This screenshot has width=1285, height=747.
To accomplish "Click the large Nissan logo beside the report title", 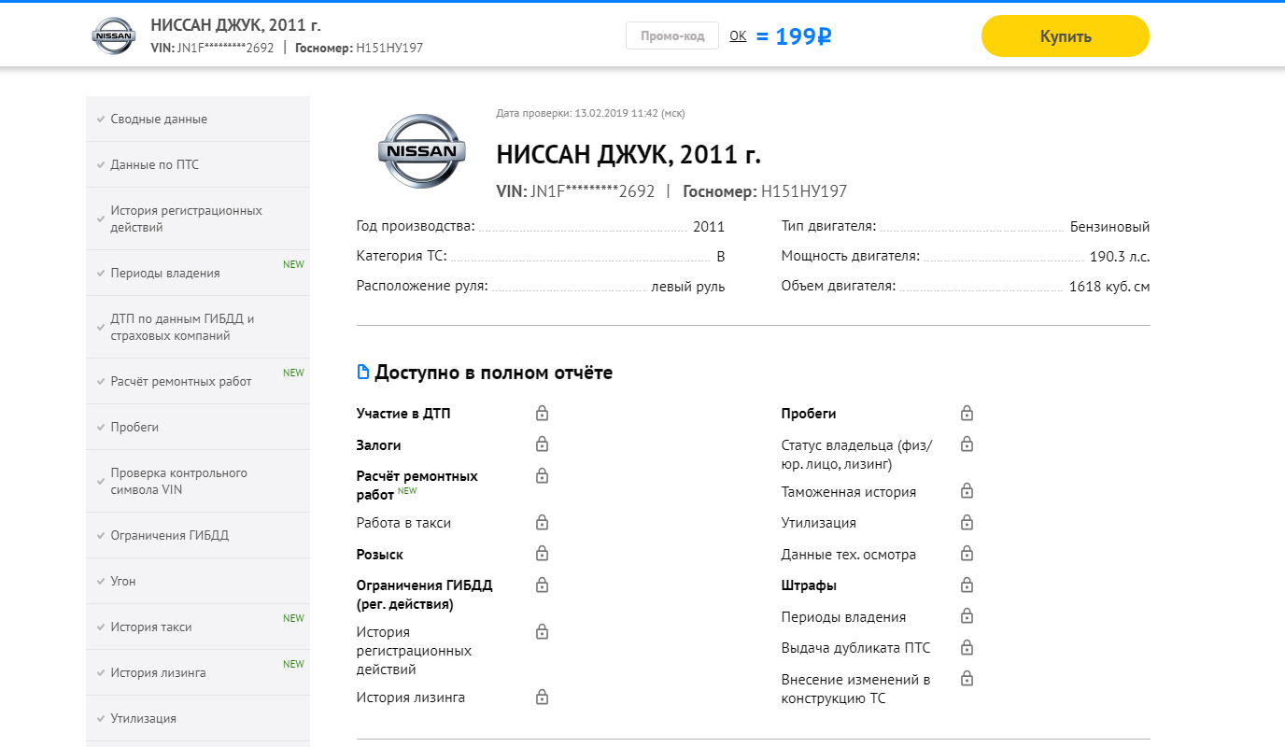I will click(x=422, y=152).
